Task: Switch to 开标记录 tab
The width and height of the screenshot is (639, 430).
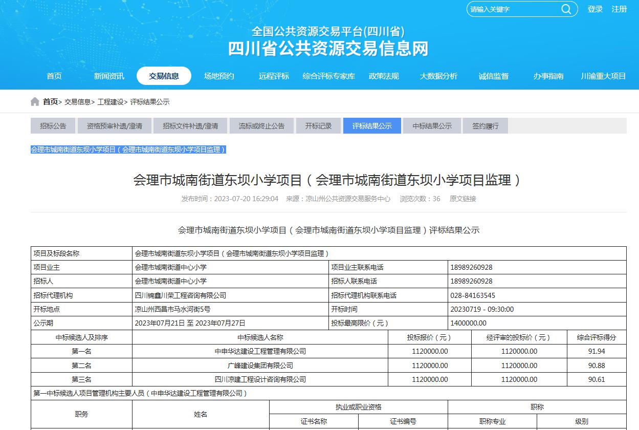Action: (318, 126)
